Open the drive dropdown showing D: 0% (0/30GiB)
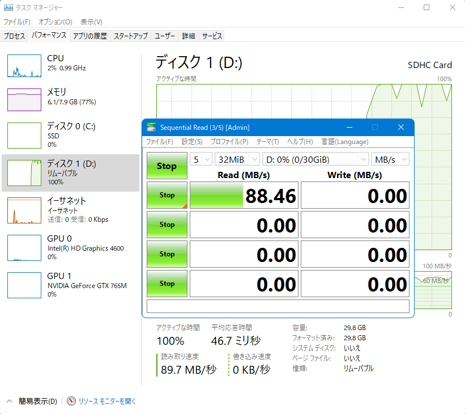The width and height of the screenshot is (465, 414). (315, 159)
